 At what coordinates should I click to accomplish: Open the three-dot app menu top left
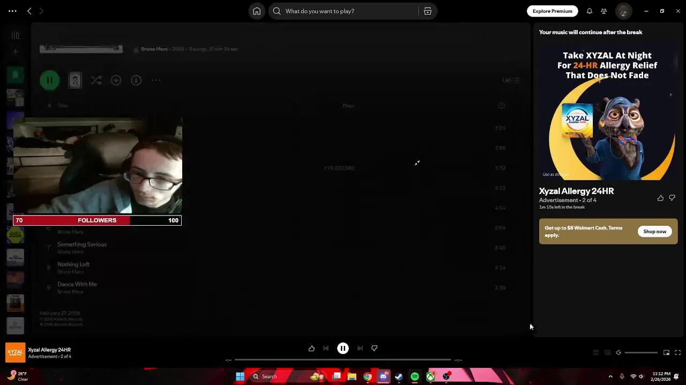[12, 11]
